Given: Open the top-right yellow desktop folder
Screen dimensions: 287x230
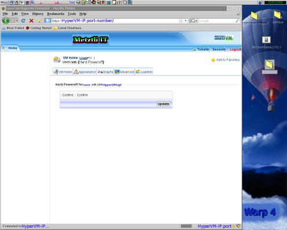Looking at the screenshot, I should [278, 15].
